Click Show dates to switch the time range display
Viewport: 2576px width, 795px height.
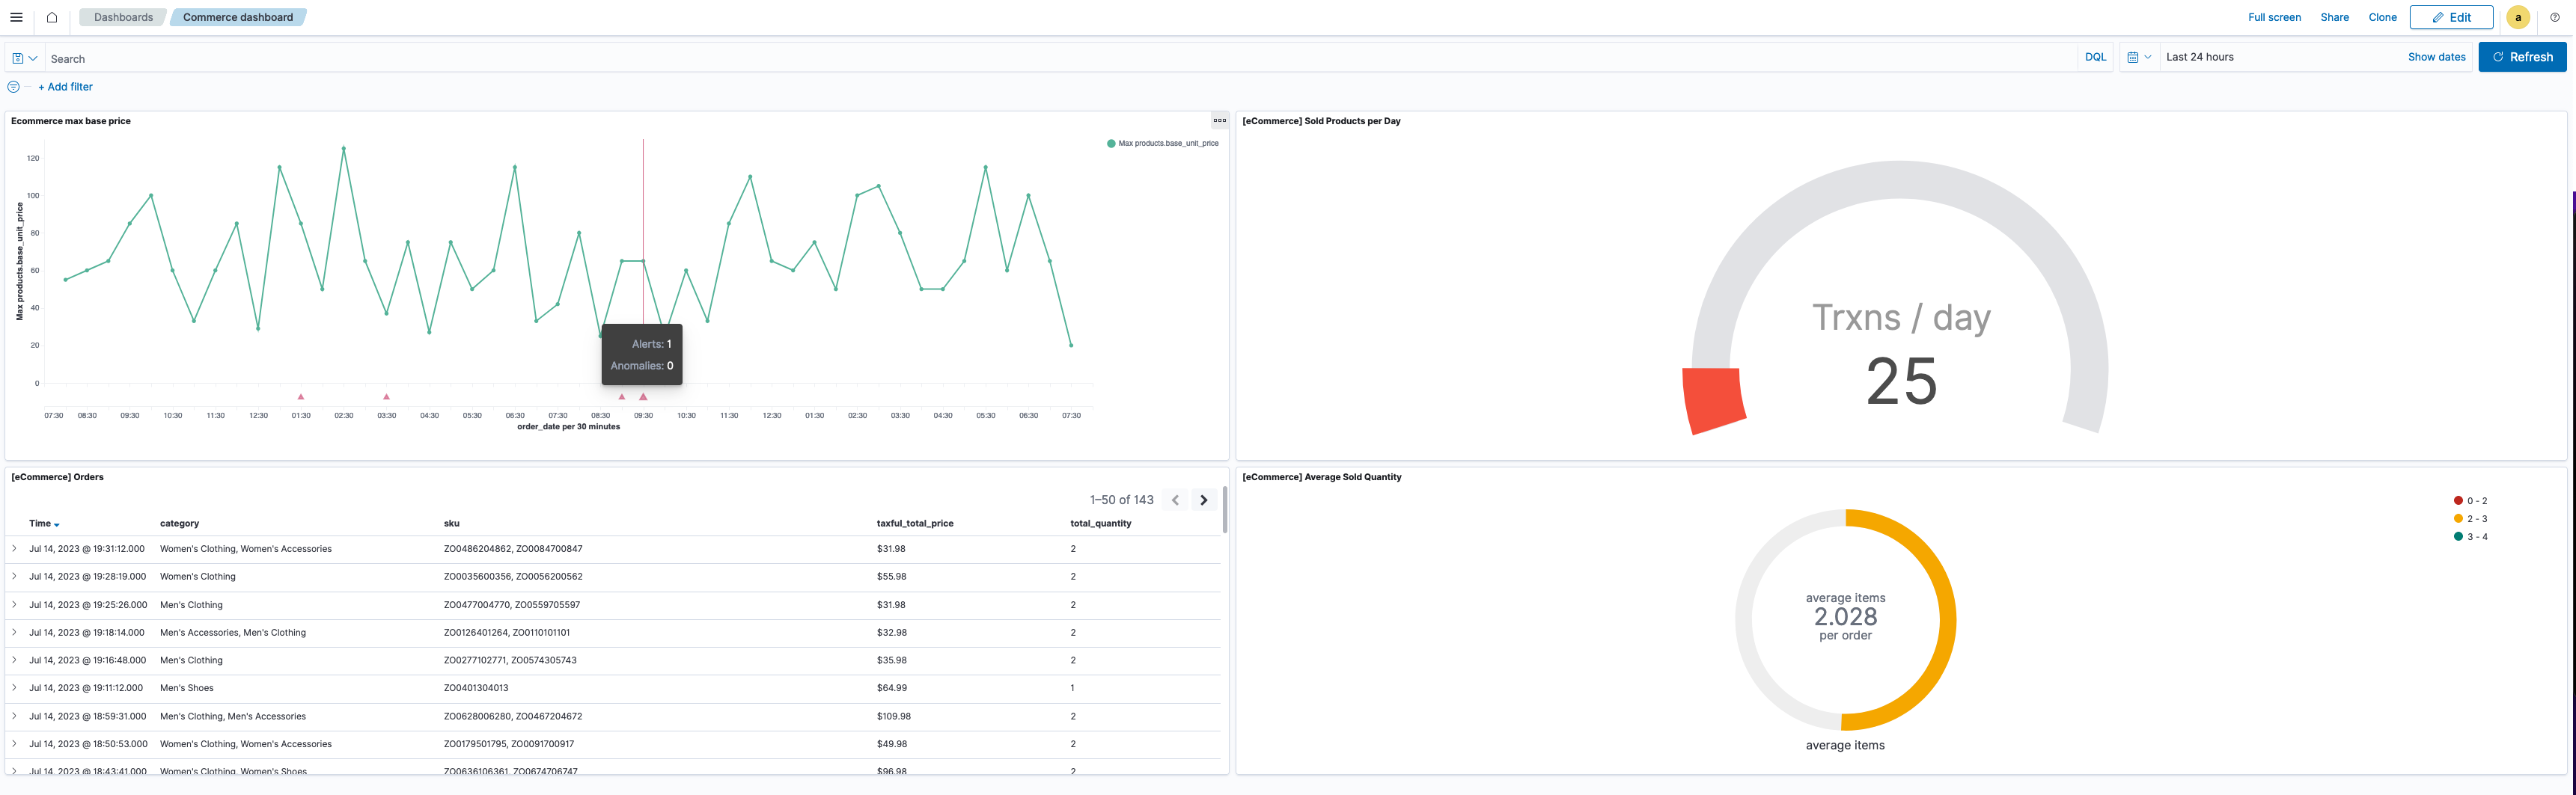pyautogui.click(x=2437, y=57)
